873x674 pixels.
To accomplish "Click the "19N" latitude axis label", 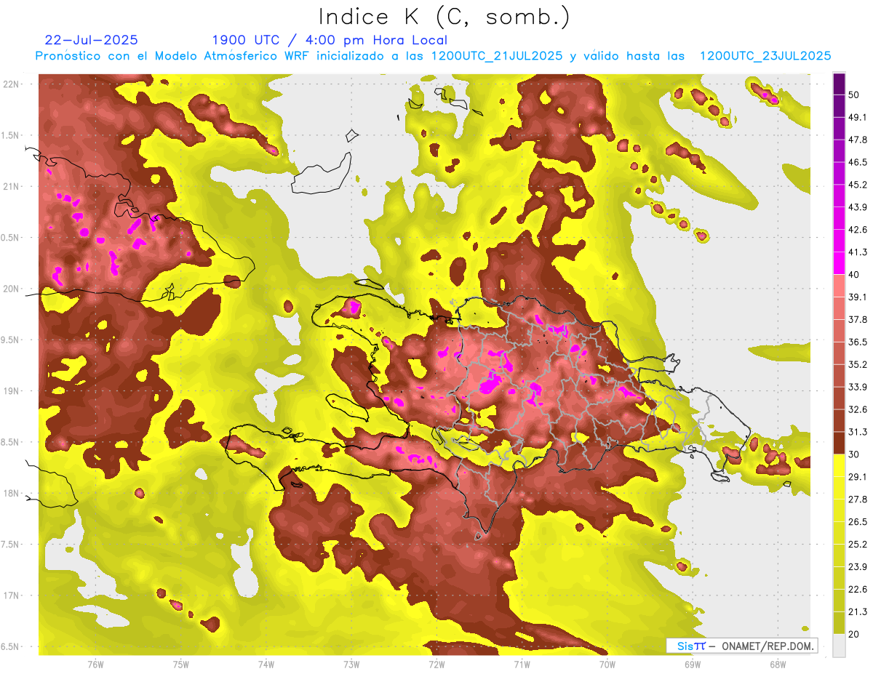I will [x=12, y=391].
